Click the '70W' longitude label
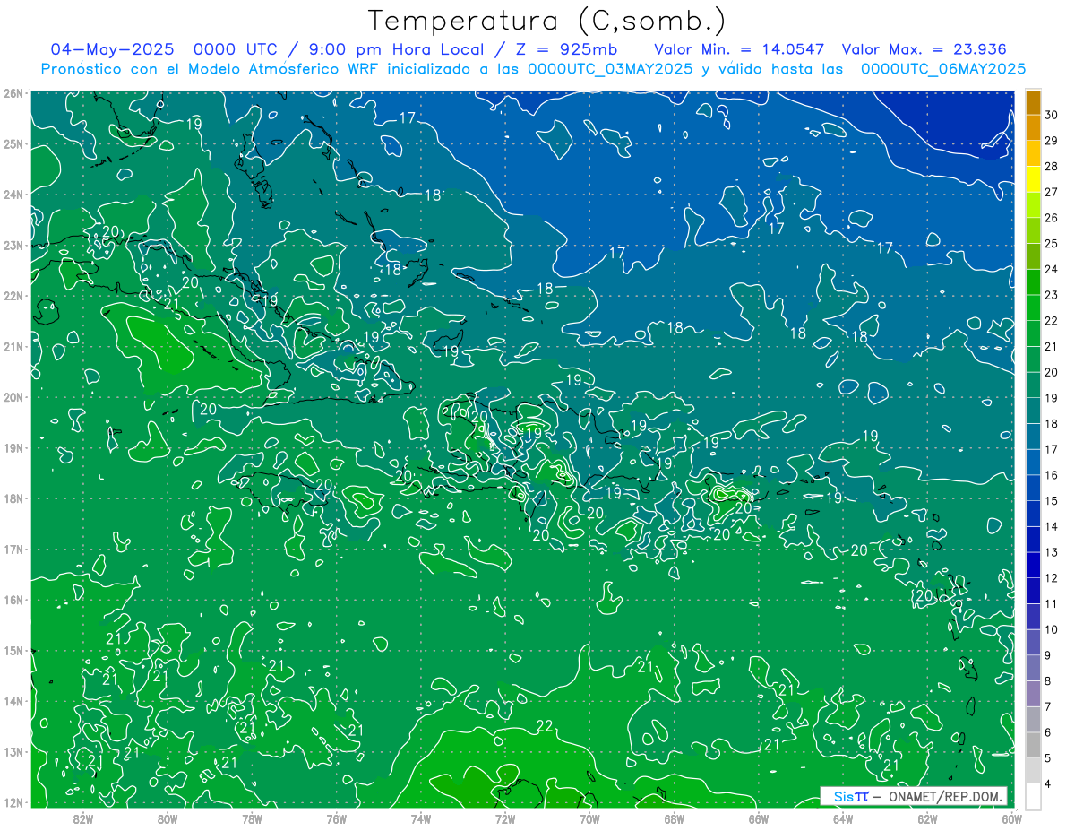The height and width of the screenshot is (831, 1075). point(589,818)
